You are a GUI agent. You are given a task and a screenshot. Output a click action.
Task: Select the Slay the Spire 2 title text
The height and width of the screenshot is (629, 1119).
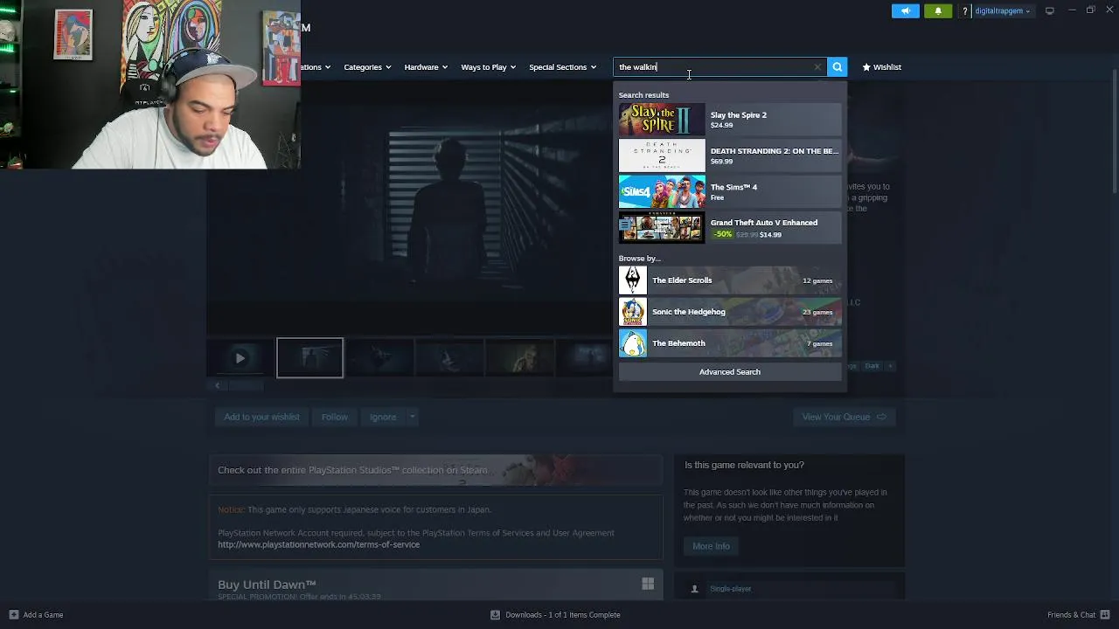pos(738,115)
